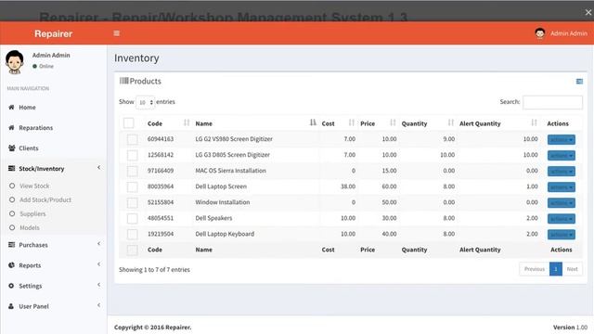Image resolution: width=594 pixels, height=334 pixels.
Task: Click the Reports pie chart icon
Action: click(11, 265)
